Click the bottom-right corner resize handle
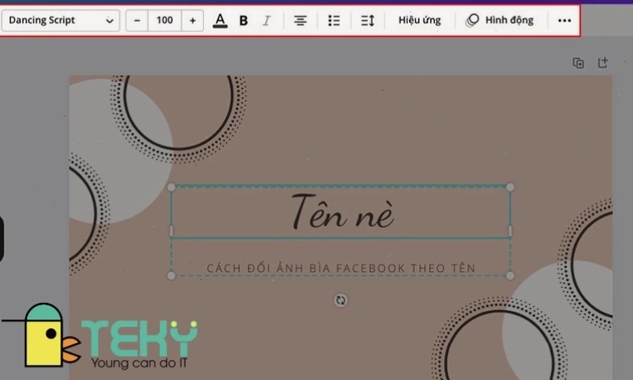Viewport: 633px width, 380px height. click(x=510, y=276)
